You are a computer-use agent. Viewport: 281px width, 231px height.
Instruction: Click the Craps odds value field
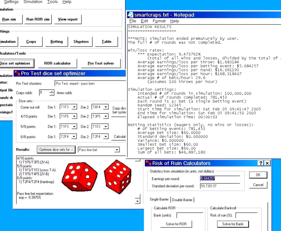44,93
